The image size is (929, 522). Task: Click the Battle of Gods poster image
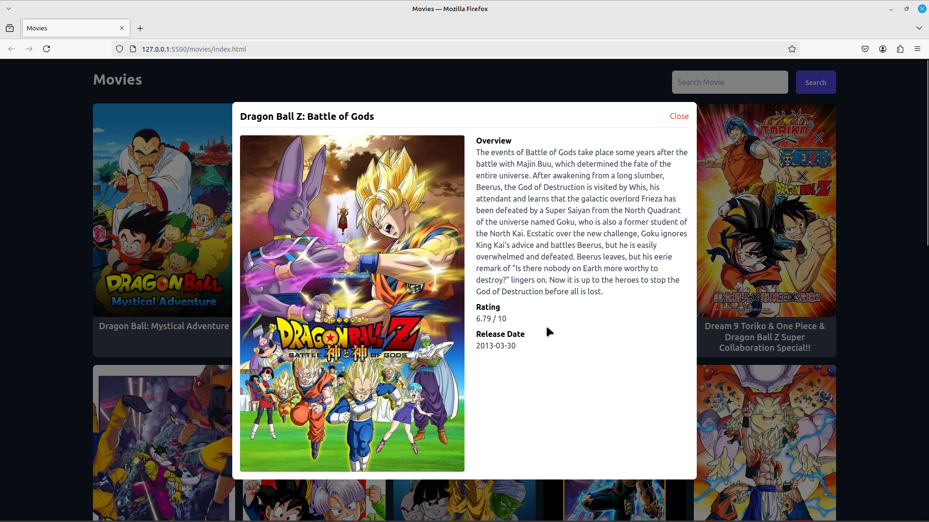point(352,303)
